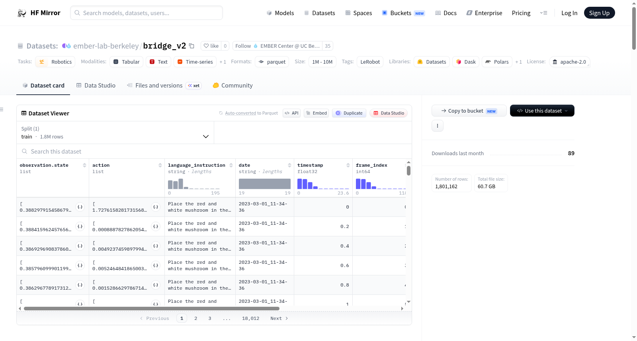Jump to last page 18,012
This screenshot has width=637, height=341.
pos(251,318)
